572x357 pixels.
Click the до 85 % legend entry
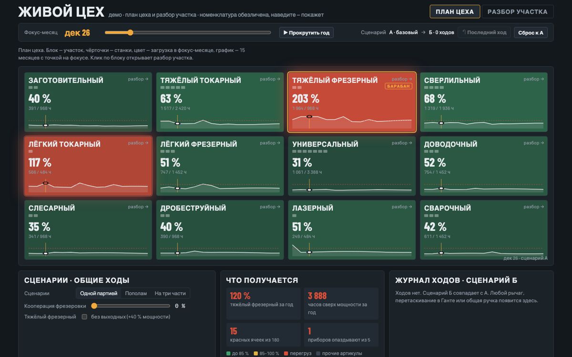(x=237, y=354)
